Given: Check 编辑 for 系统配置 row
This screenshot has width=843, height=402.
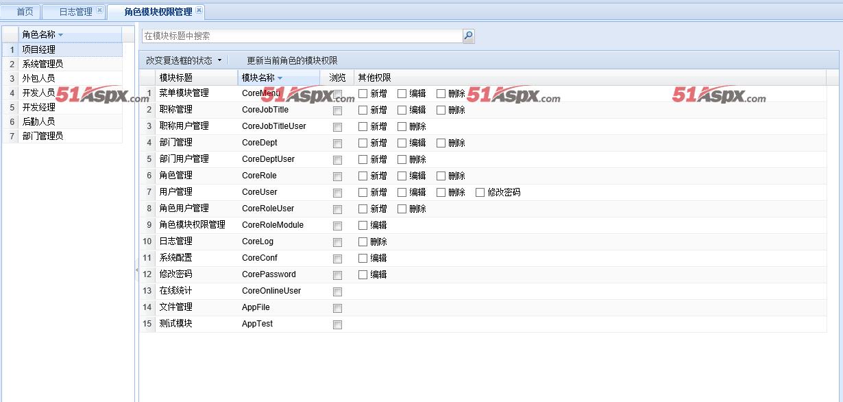Looking at the screenshot, I should coord(363,259).
